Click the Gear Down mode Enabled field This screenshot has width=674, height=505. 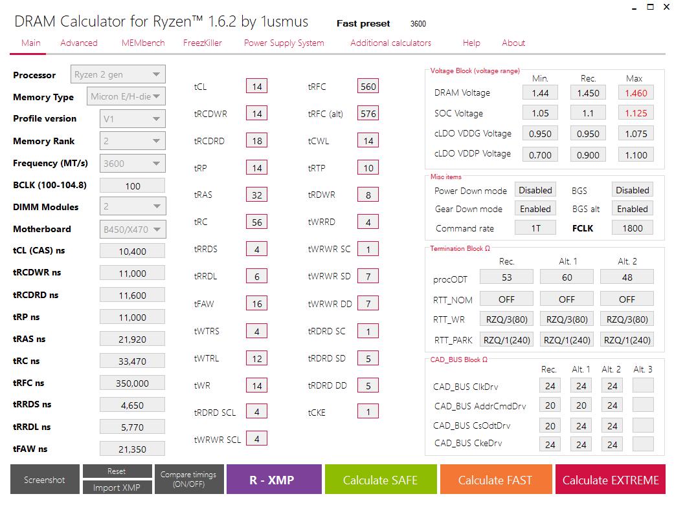[535, 209]
